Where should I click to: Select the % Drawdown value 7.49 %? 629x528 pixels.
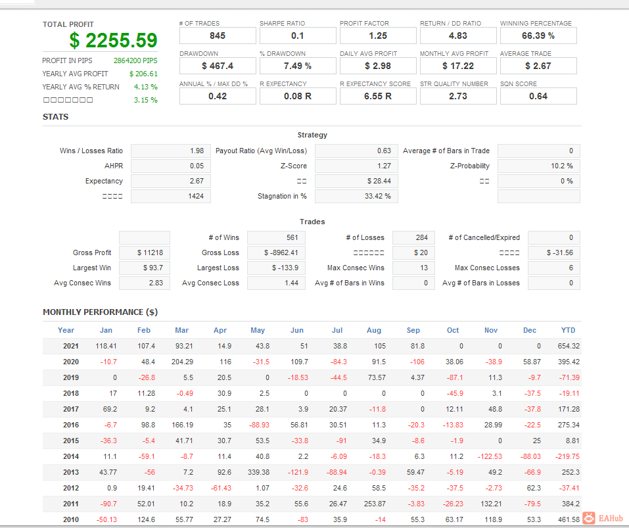[x=298, y=66]
